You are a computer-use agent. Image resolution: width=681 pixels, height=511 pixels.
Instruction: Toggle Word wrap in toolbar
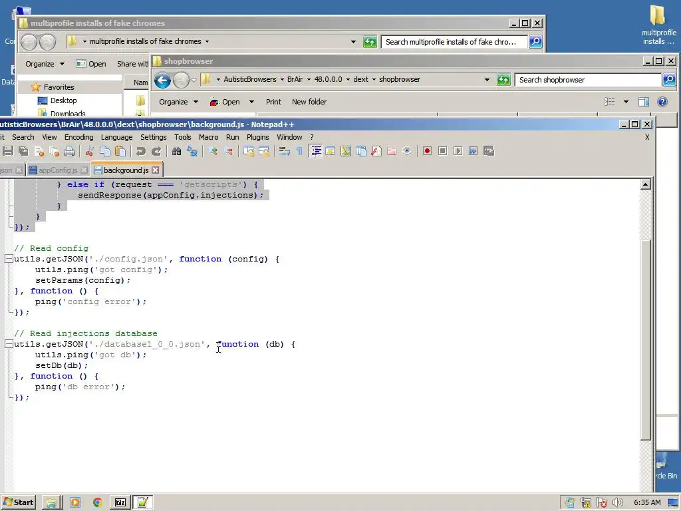point(285,151)
